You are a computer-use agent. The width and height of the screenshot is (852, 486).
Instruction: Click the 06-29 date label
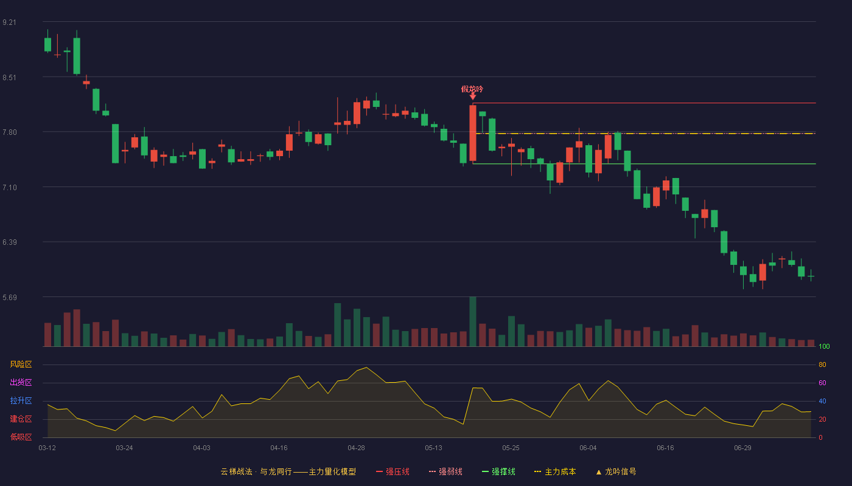[742, 448]
